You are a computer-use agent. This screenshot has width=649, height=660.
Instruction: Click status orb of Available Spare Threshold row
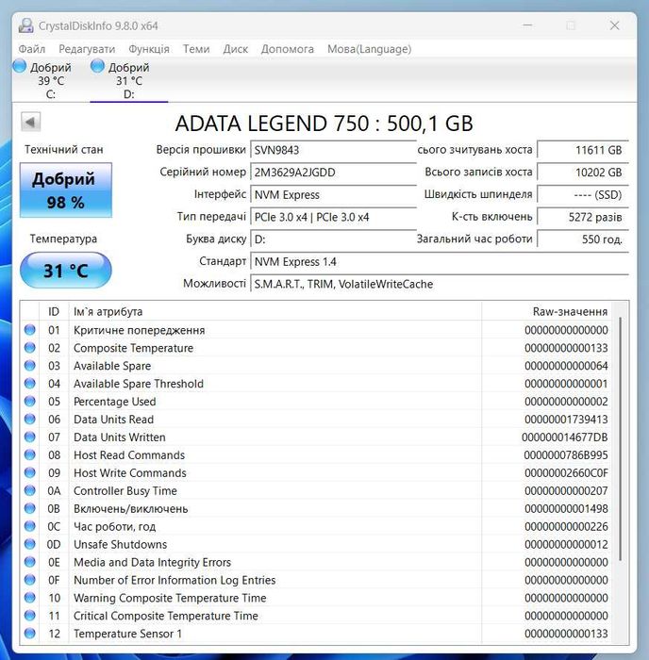click(x=30, y=384)
